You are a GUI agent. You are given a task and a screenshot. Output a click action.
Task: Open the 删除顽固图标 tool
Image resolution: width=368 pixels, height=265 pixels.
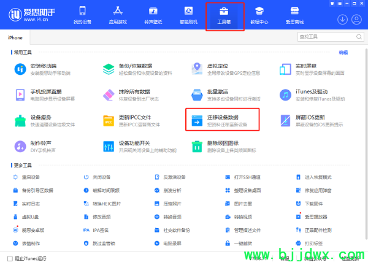tap(224, 147)
